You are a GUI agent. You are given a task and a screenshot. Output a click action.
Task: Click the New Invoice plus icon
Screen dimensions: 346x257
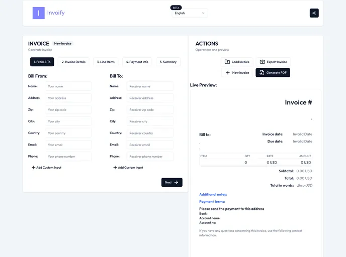(228, 73)
